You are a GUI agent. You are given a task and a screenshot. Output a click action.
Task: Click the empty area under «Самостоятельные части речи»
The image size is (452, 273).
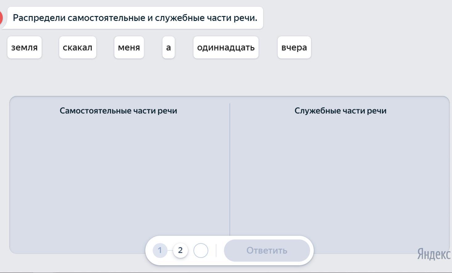118,172
